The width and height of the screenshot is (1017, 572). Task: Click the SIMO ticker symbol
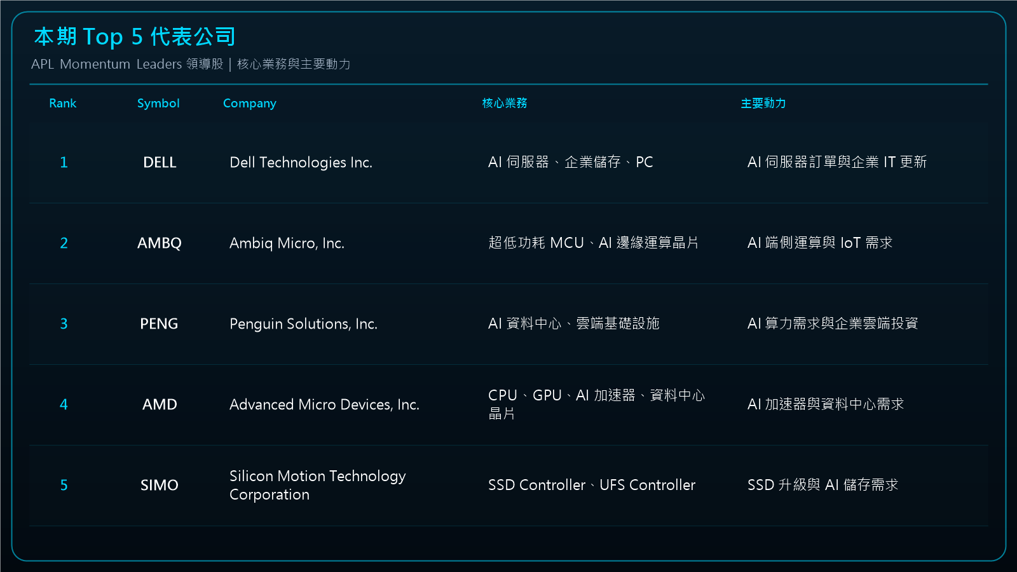coord(160,486)
